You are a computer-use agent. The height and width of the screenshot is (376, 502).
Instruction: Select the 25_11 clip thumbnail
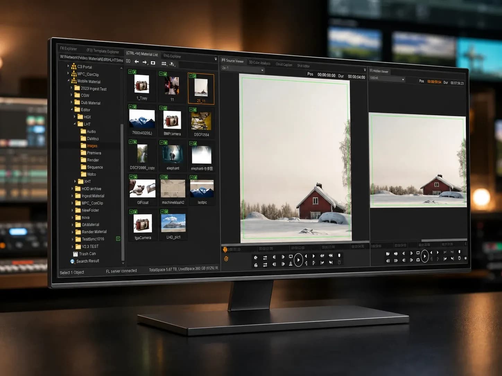tap(201, 88)
